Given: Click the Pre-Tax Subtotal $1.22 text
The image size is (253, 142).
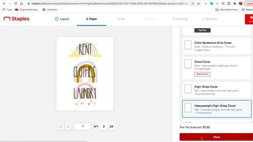Looking at the screenshot, I should [x=194, y=127].
